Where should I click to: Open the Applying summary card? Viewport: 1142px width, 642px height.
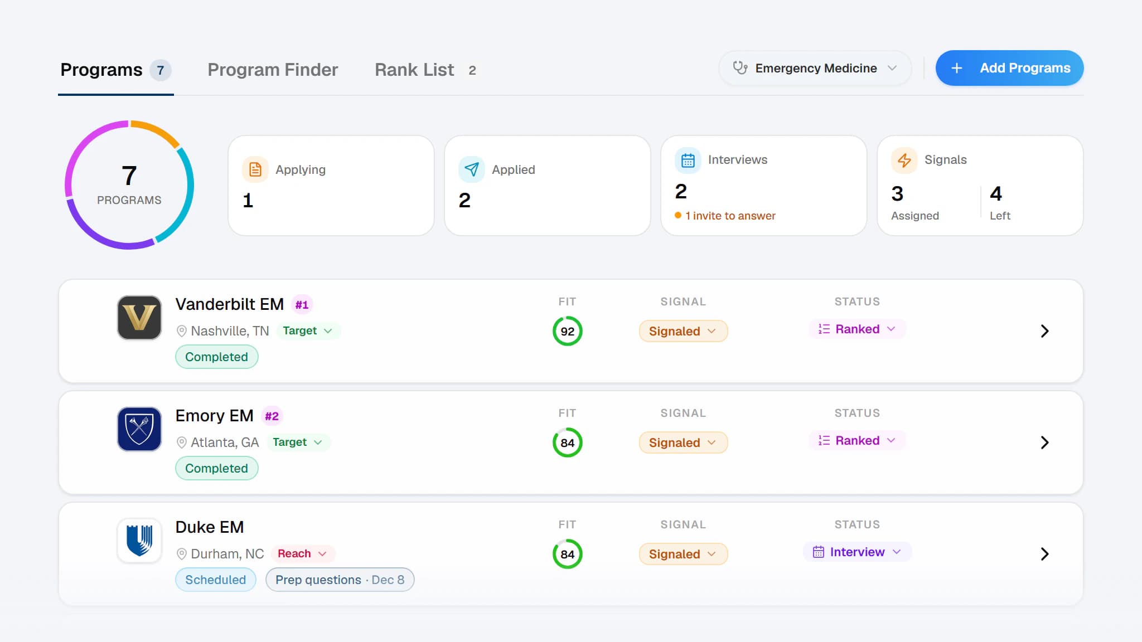coord(331,186)
